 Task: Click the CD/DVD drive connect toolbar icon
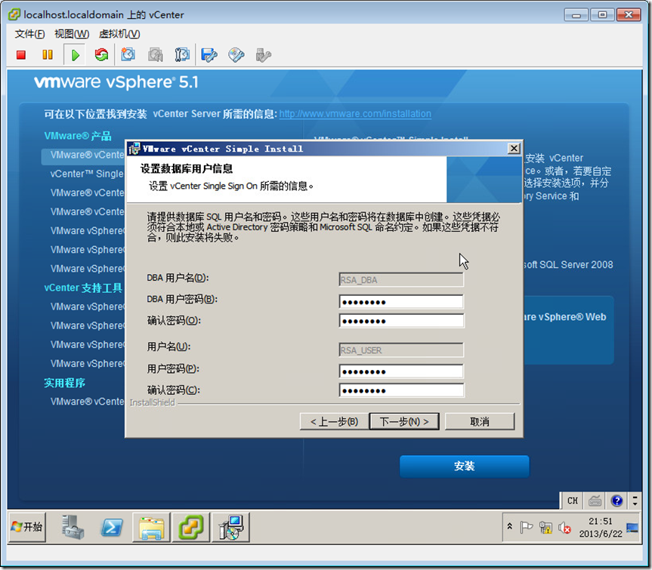click(236, 55)
